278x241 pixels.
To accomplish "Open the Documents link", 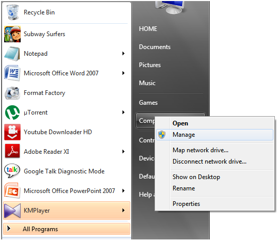I will click(x=155, y=47).
